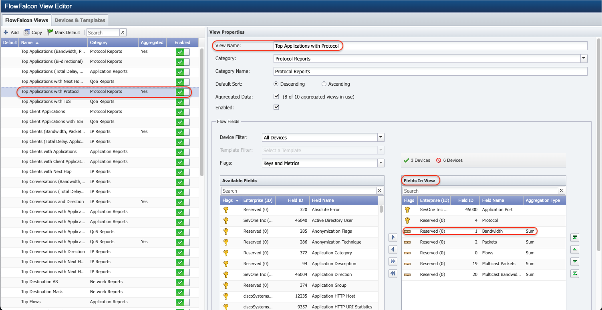
Task: Open the Device Filter dropdown
Action: [381, 137]
